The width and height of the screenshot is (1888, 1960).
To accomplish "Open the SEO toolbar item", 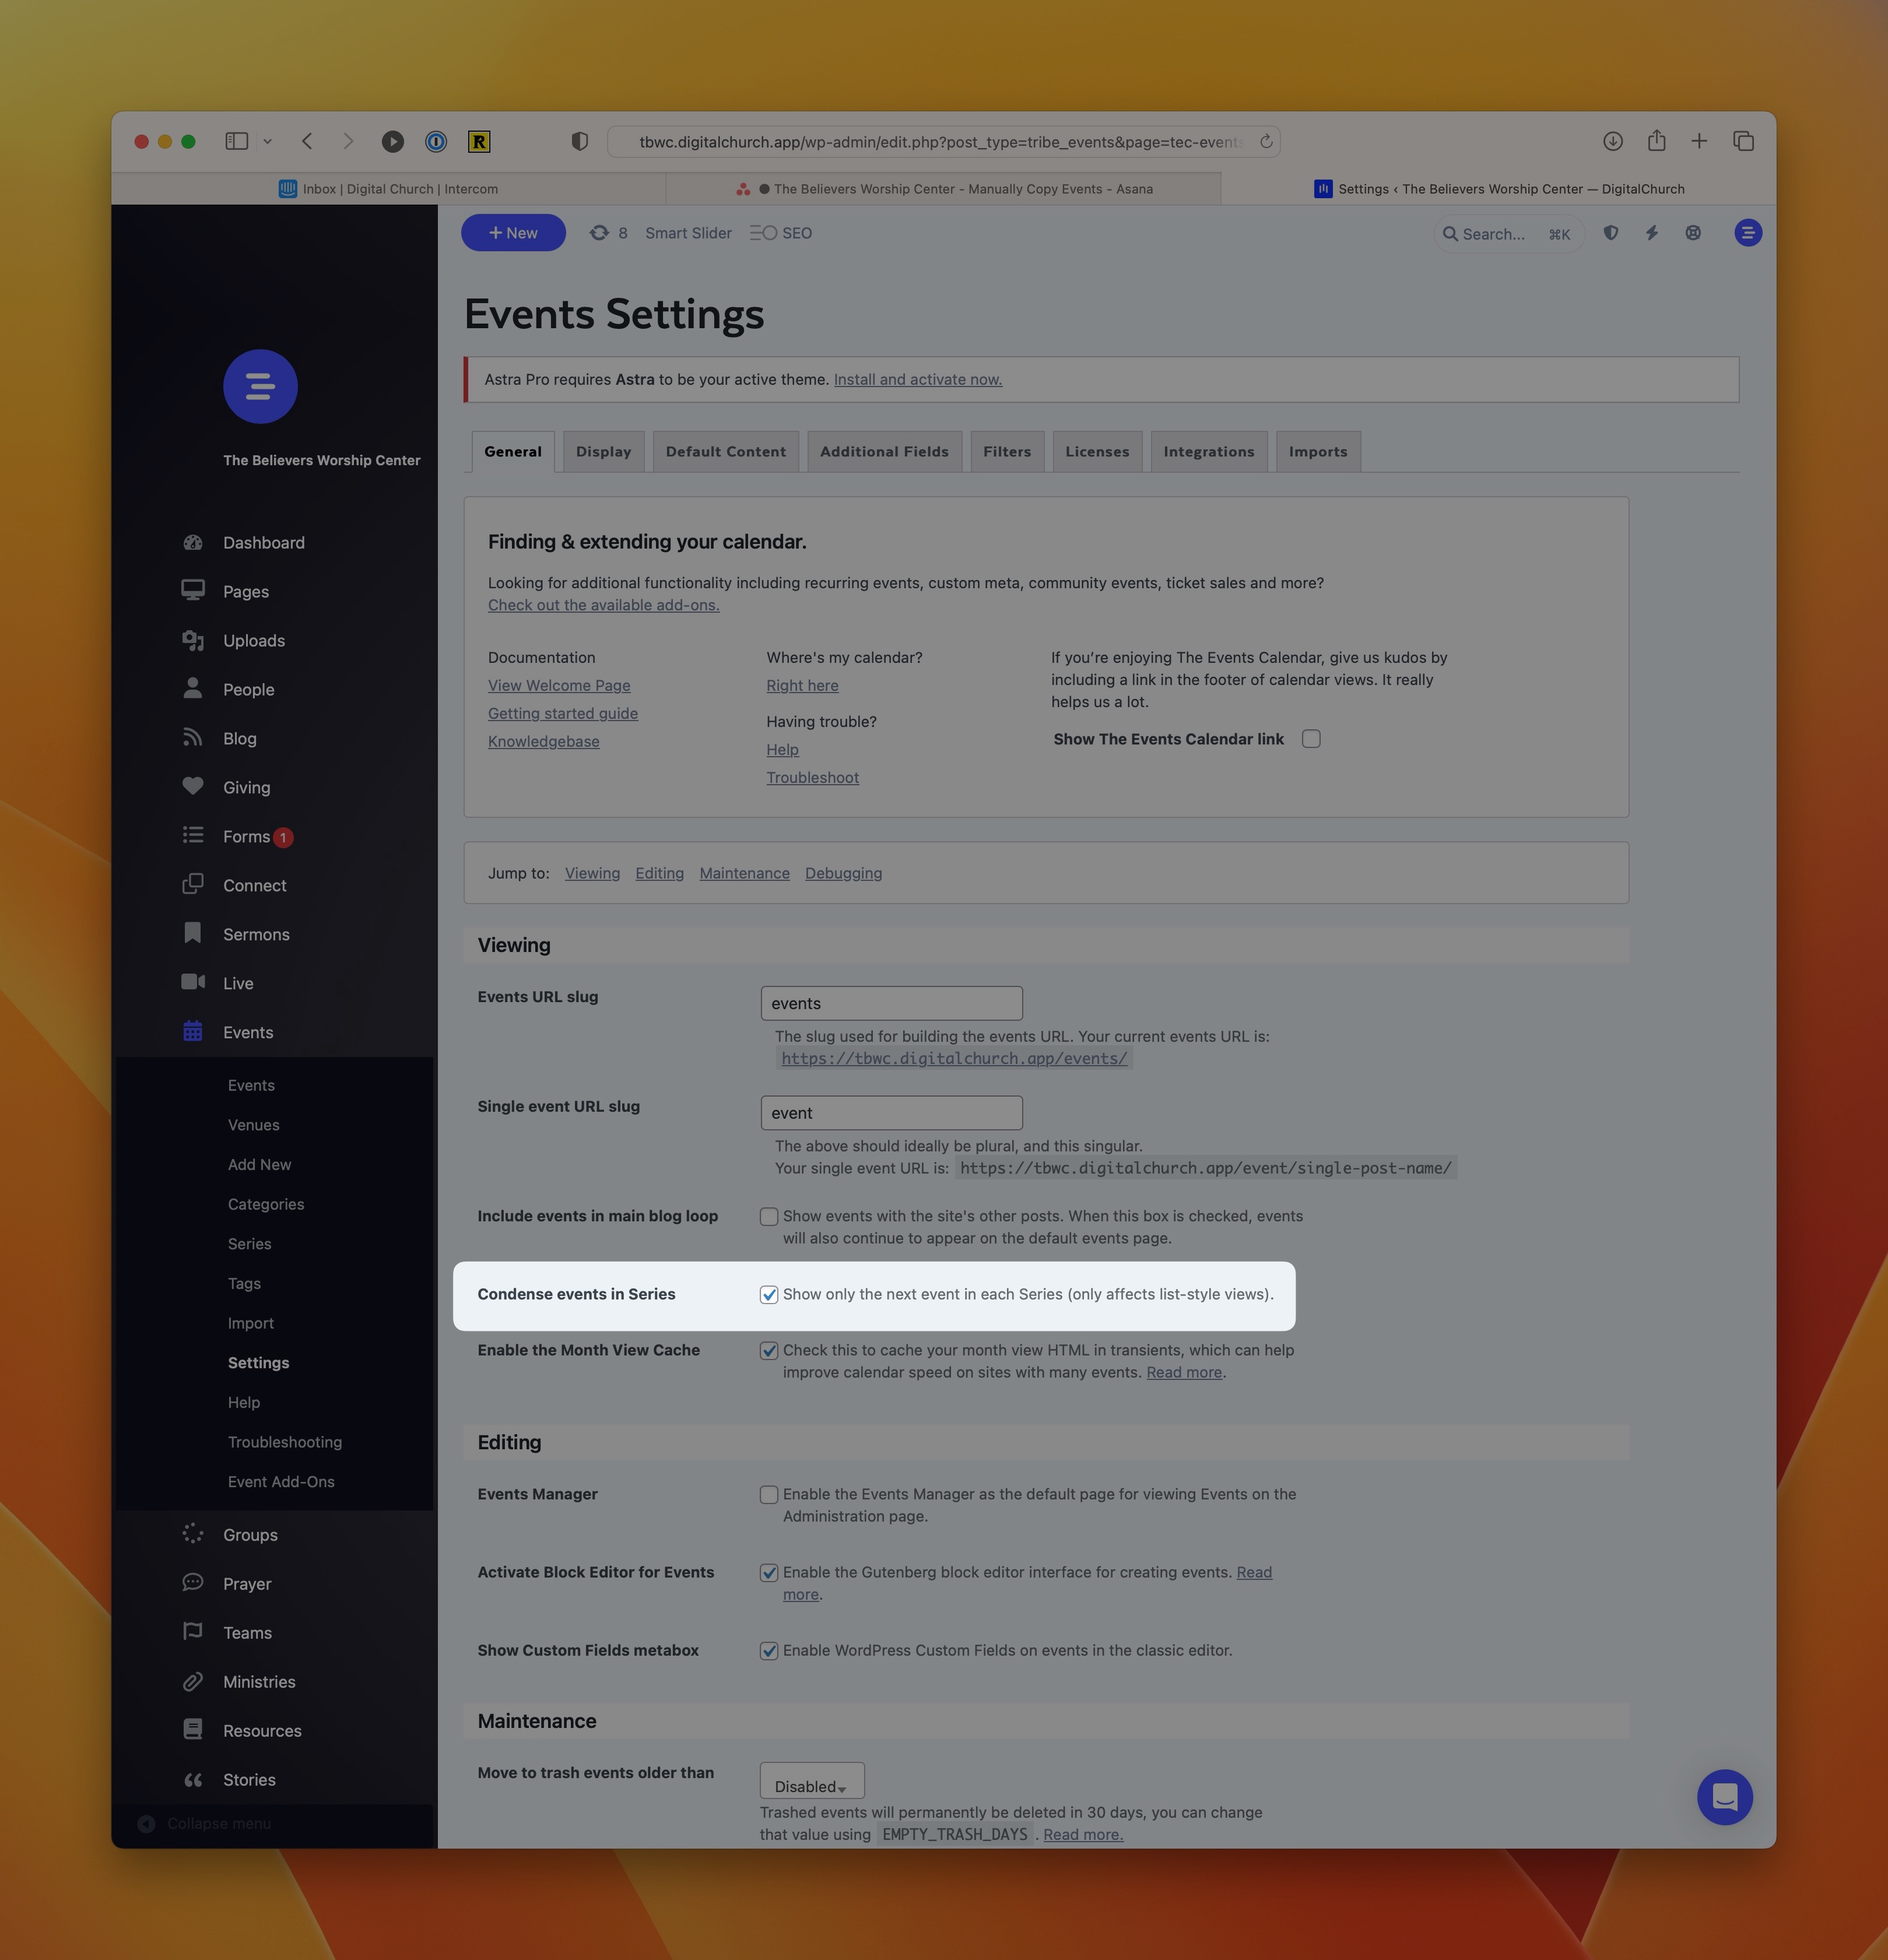I will (x=781, y=233).
